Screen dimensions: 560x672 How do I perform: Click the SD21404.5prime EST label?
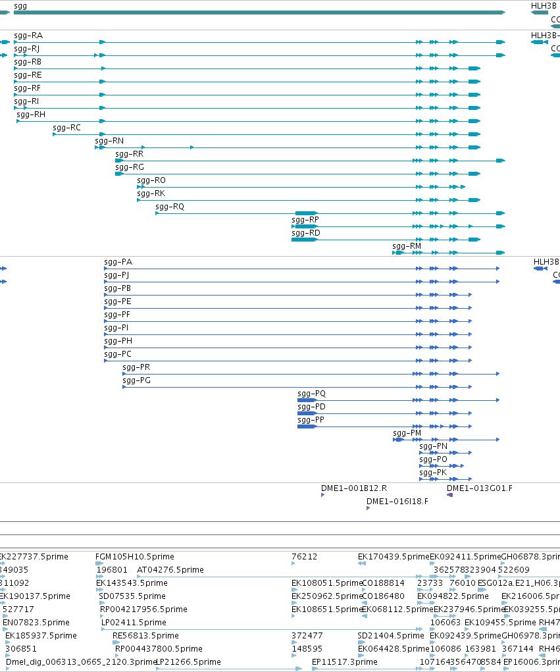click(391, 636)
